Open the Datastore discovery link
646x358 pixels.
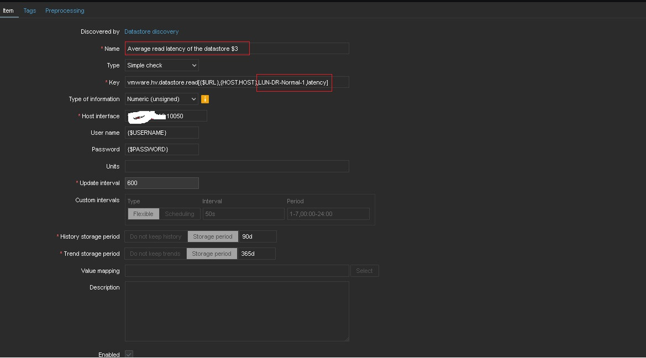pos(151,31)
